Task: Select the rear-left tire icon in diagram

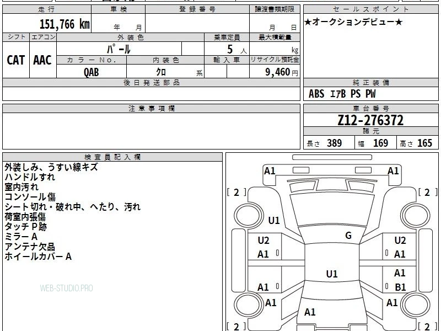Action: 249,305
